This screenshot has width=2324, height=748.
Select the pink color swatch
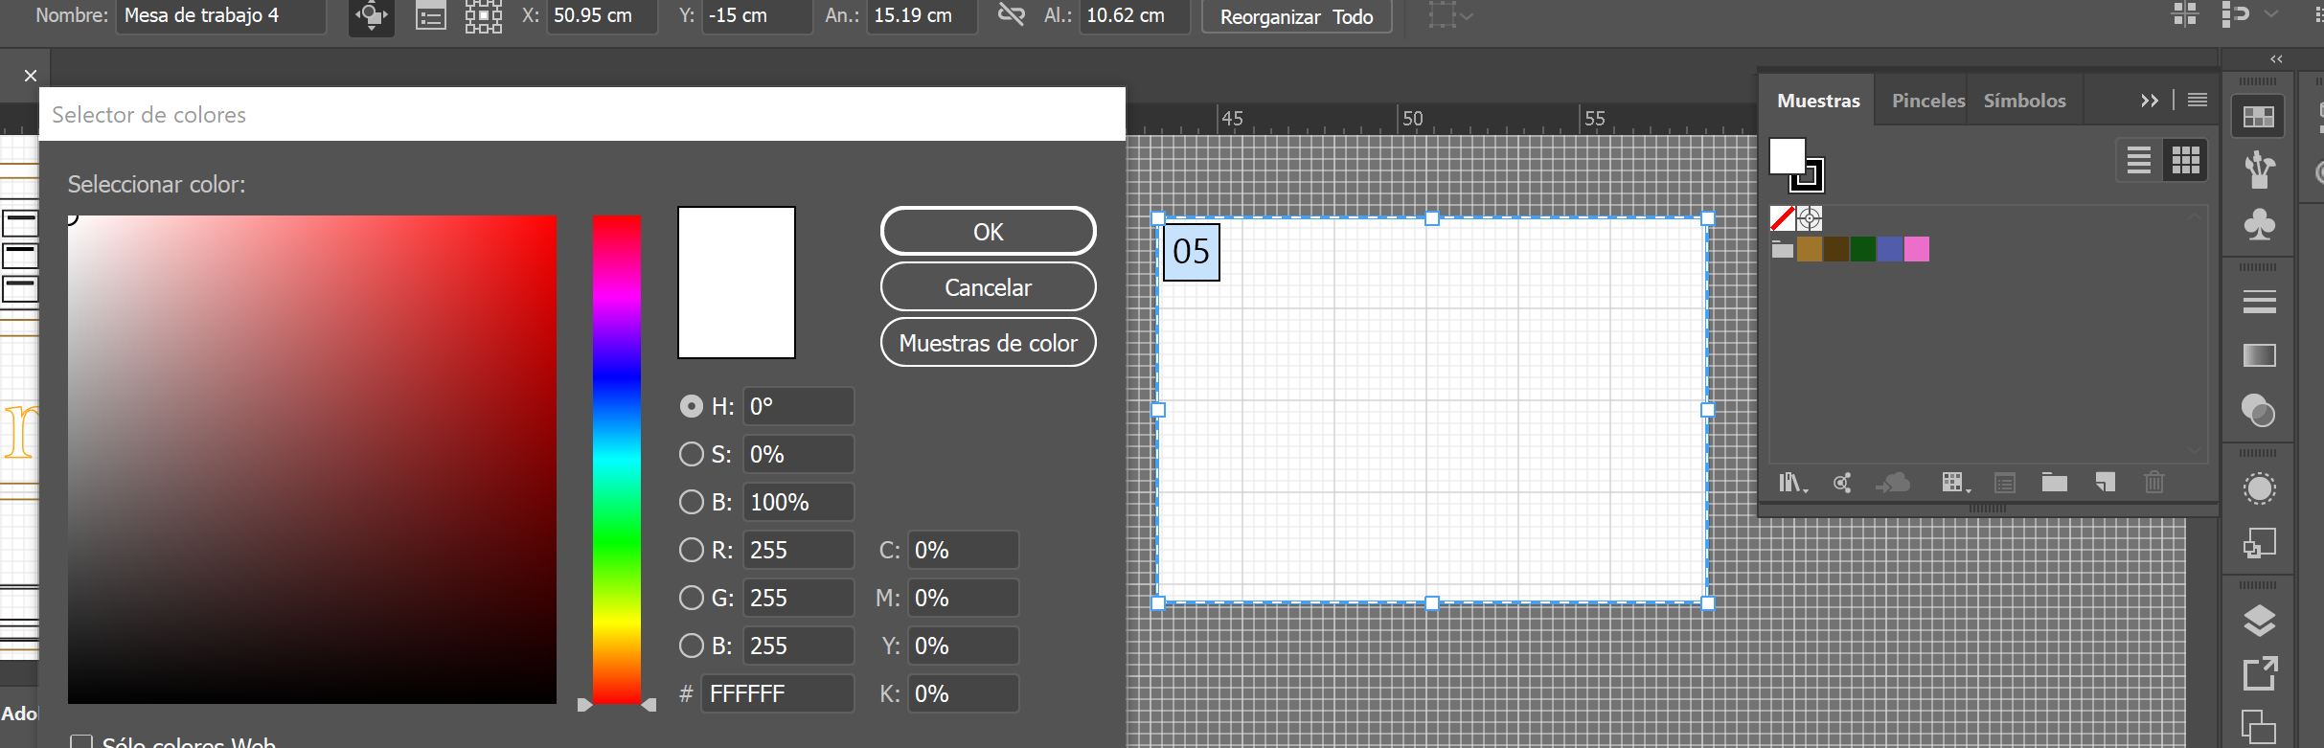pyautogui.click(x=1916, y=249)
